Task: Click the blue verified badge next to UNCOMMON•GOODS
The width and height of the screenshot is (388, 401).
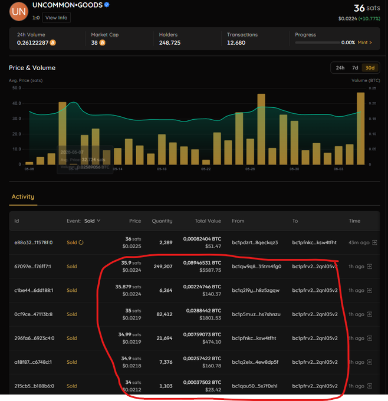Action: (107, 5)
